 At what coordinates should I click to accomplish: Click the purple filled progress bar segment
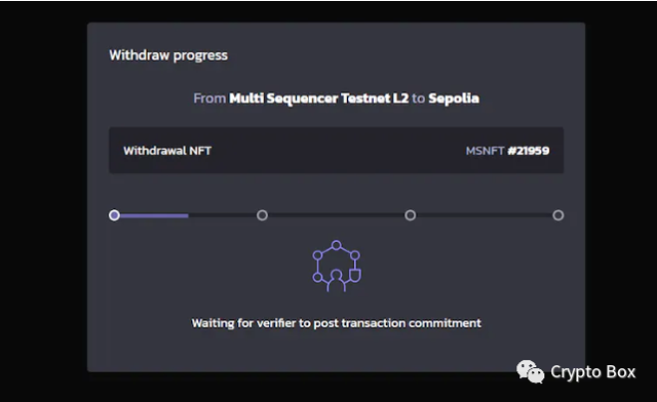[154, 216]
